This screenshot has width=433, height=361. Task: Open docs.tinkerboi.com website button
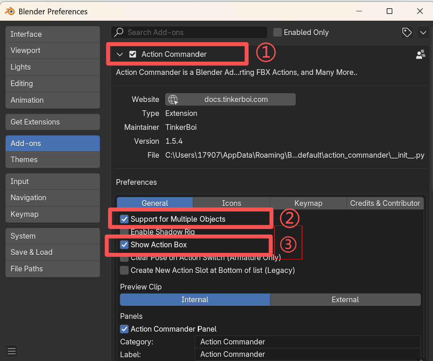[230, 99]
